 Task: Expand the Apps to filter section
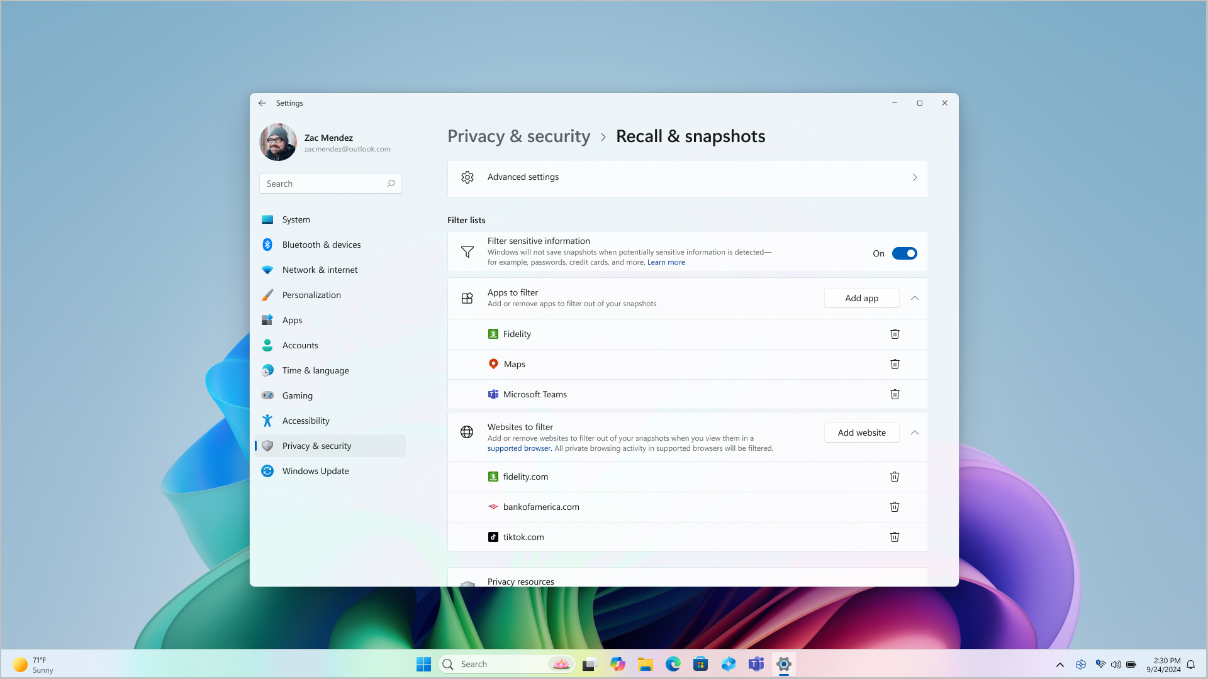914,297
